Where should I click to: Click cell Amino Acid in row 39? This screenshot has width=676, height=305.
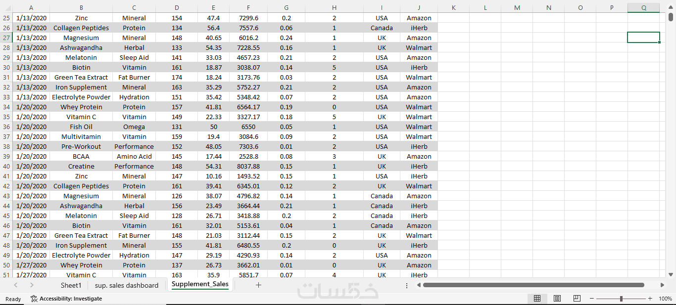point(134,156)
